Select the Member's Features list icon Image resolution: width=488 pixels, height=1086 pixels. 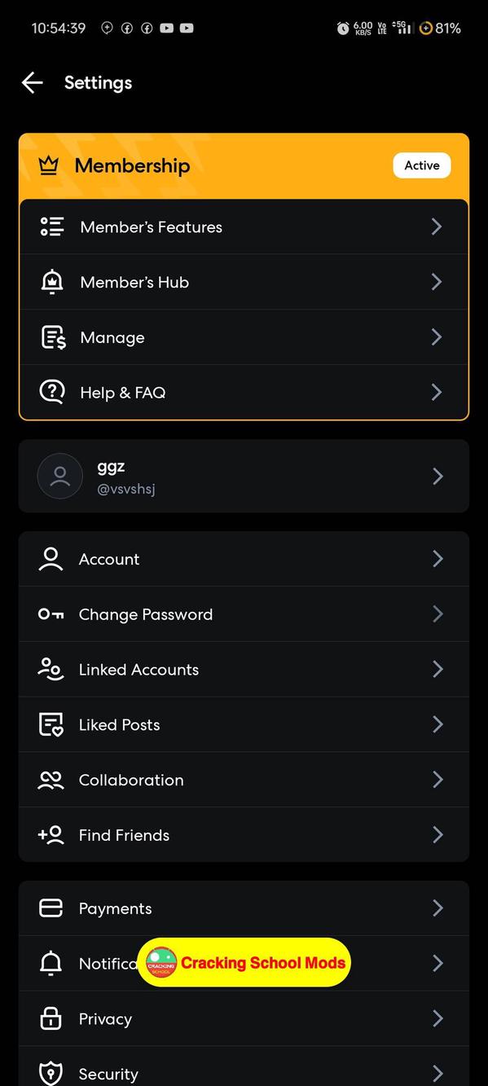(x=51, y=226)
